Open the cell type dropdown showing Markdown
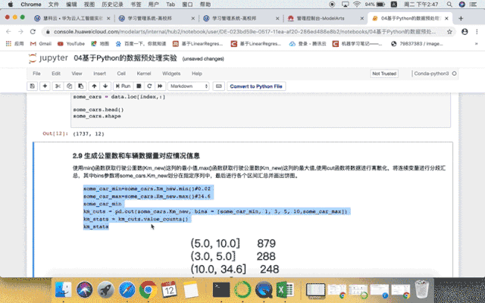The image size is (485, 303). pyautogui.click(x=189, y=86)
